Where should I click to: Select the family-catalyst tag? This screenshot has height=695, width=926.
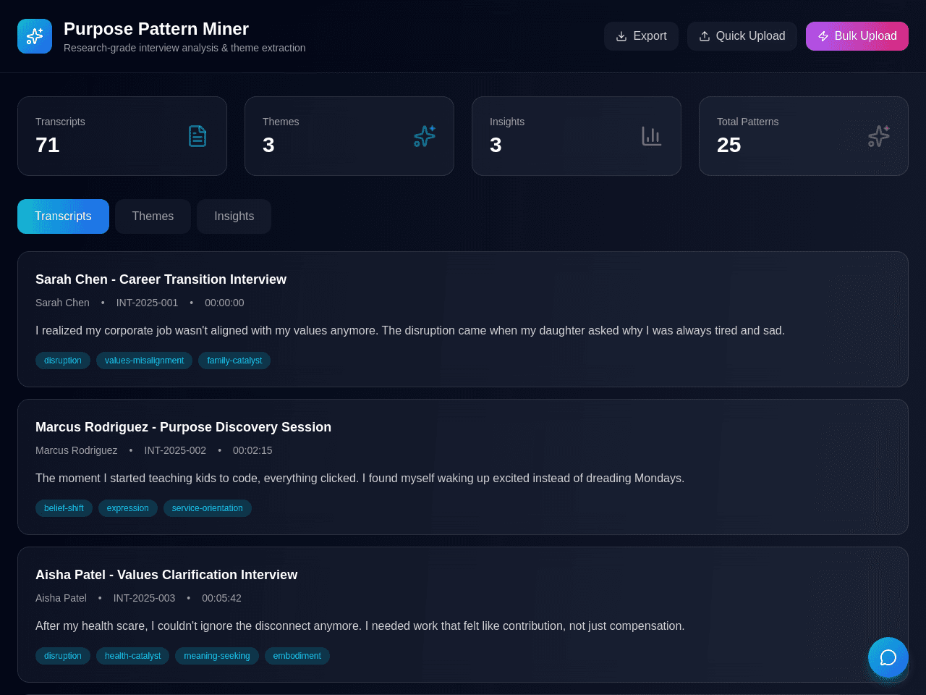tap(234, 361)
